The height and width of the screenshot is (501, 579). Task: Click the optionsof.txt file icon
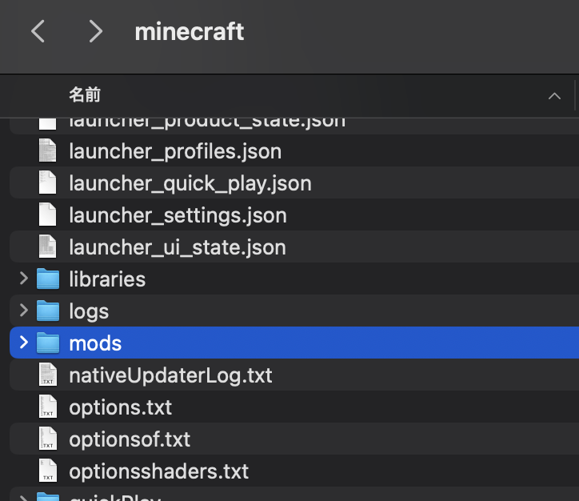[x=48, y=439]
